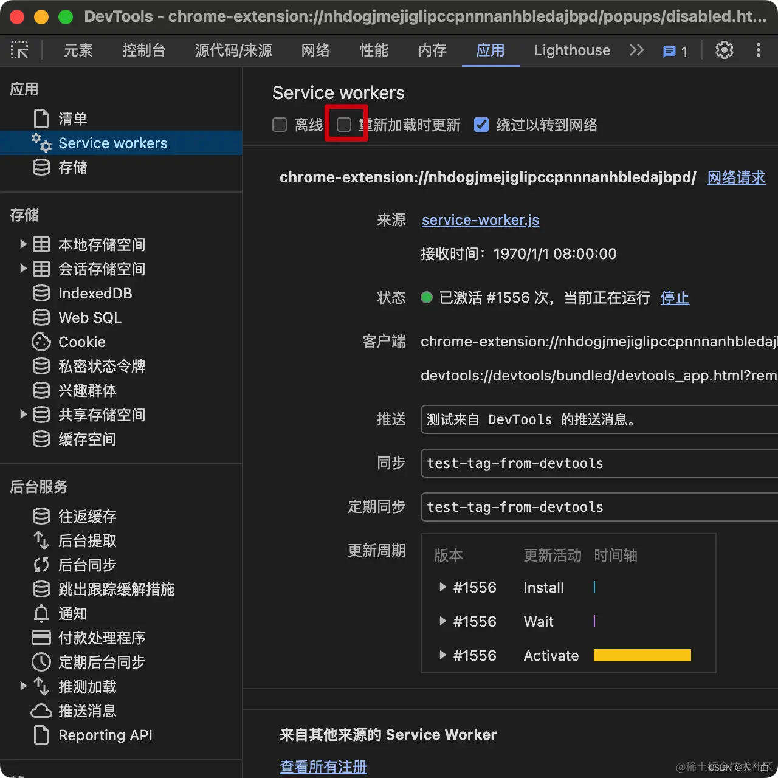Expand the 推测加载 tree node

coord(24,686)
